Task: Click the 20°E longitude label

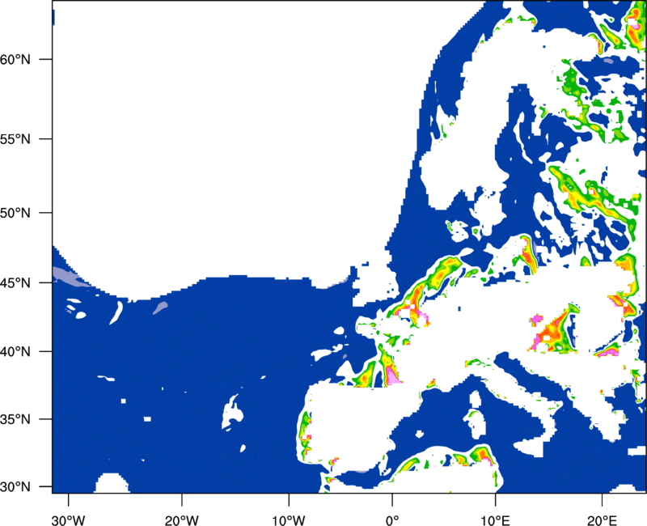Action: pos(602,520)
